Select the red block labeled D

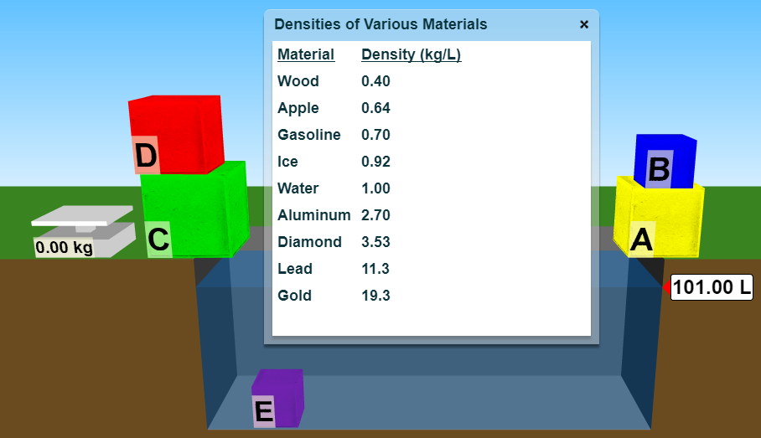(x=176, y=134)
